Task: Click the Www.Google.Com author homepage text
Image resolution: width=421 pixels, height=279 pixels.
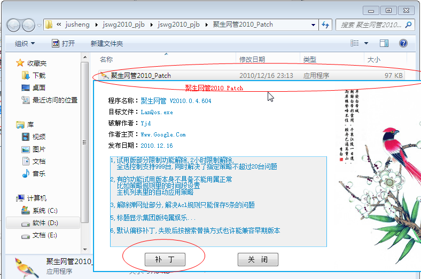Action: [x=163, y=134]
